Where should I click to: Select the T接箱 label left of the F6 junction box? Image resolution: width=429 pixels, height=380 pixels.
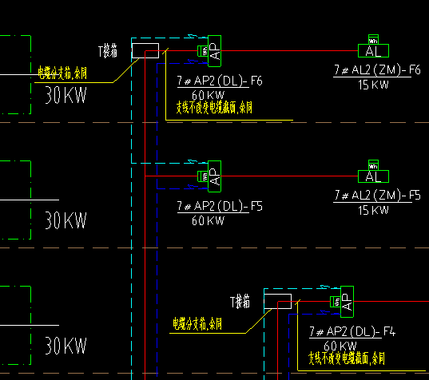tap(108, 51)
